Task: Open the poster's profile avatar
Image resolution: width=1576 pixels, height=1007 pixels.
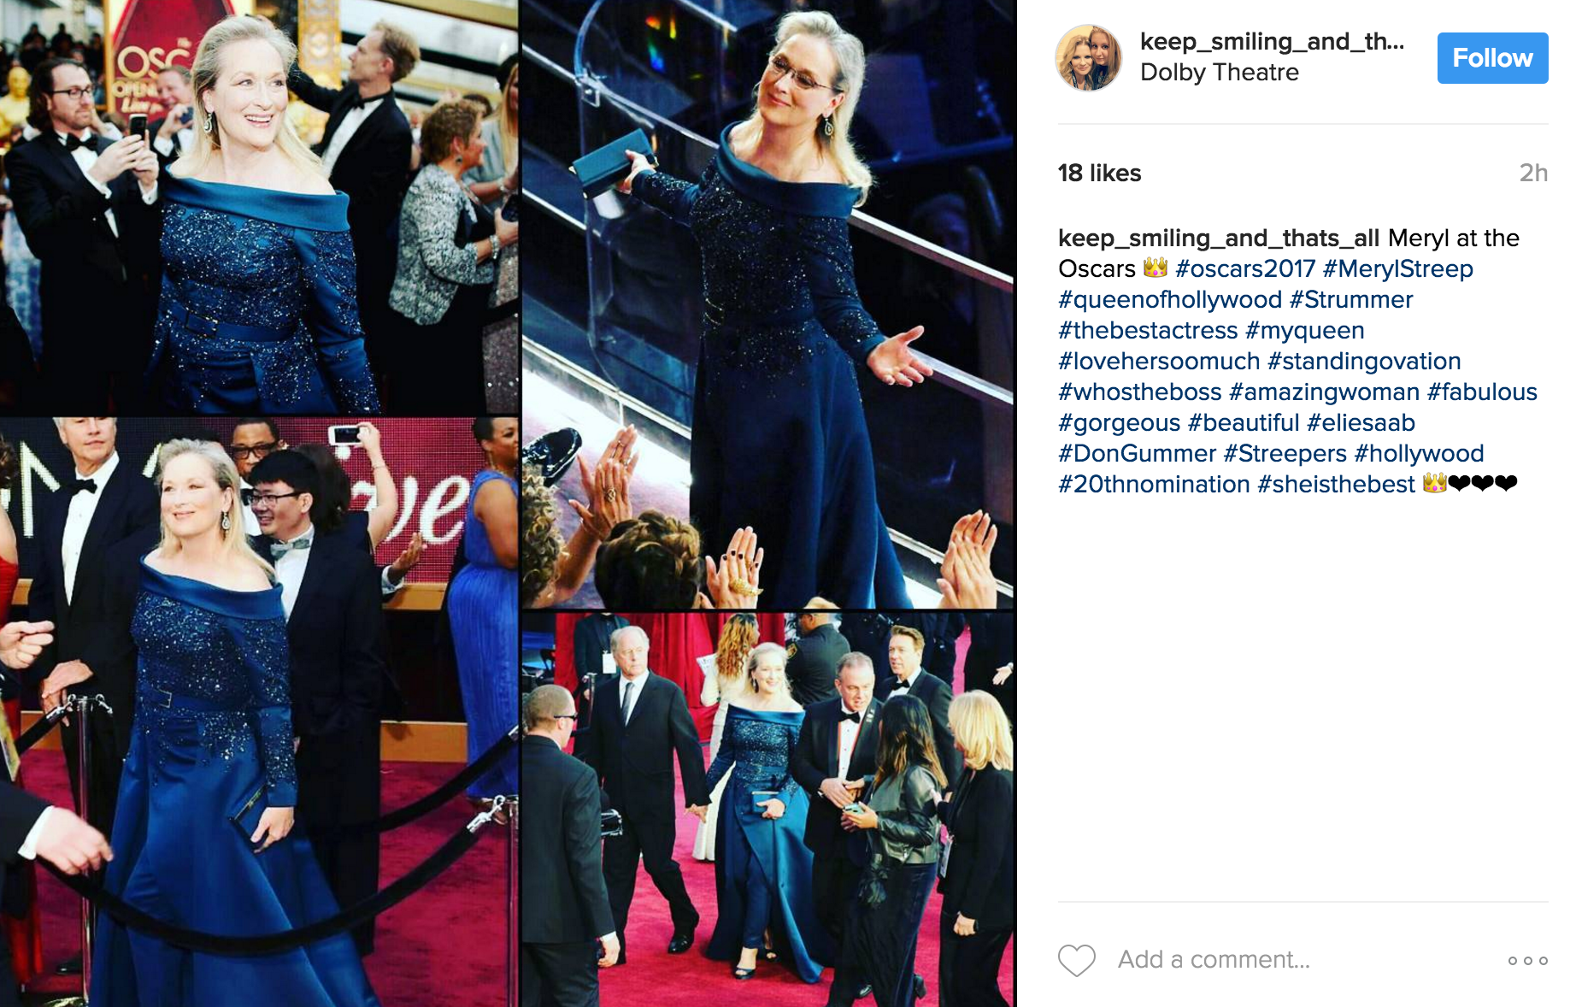Action: (x=1089, y=57)
